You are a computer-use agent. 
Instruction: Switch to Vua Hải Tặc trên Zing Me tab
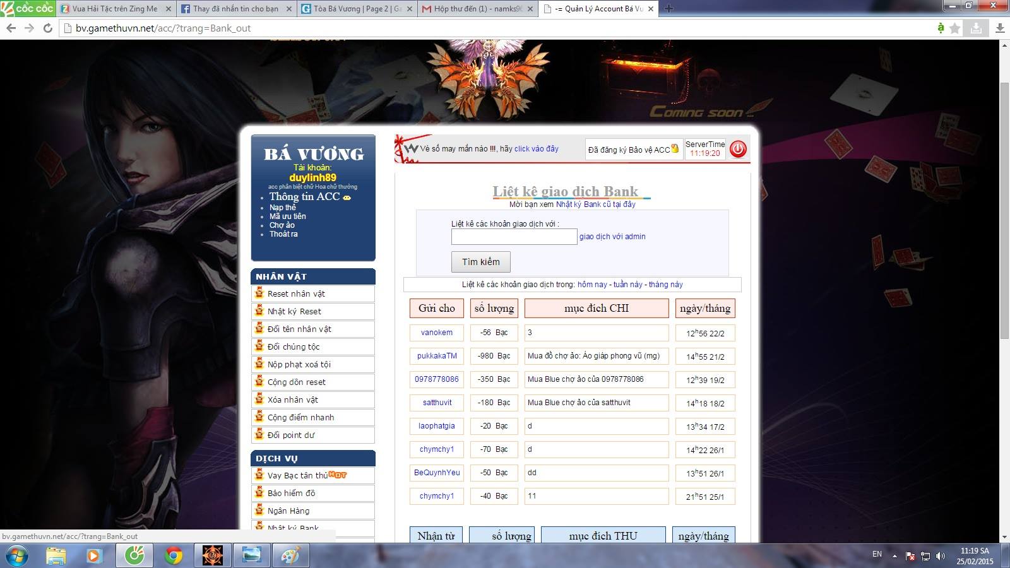116,9
